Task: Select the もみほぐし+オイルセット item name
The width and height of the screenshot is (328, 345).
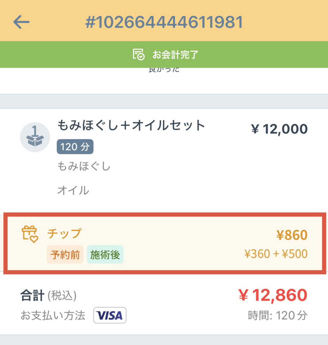Action: (x=131, y=126)
